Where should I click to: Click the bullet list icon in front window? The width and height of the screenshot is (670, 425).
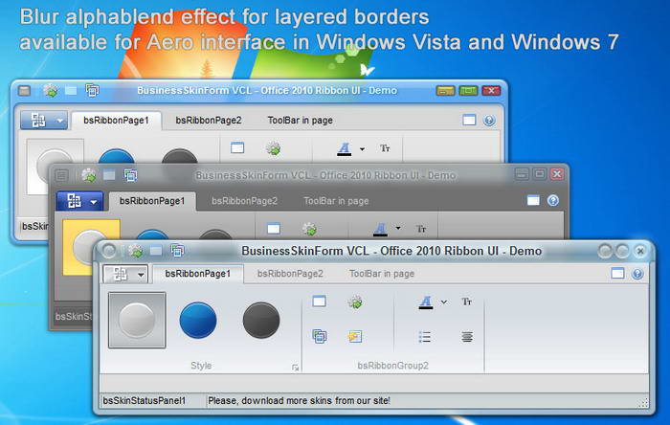[x=425, y=337]
